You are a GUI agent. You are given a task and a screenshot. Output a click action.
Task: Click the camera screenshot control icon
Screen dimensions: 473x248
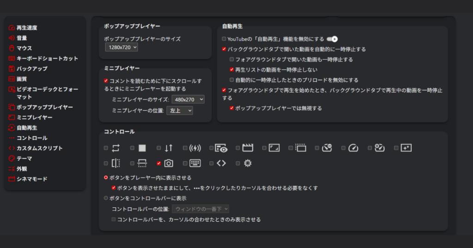(169, 163)
